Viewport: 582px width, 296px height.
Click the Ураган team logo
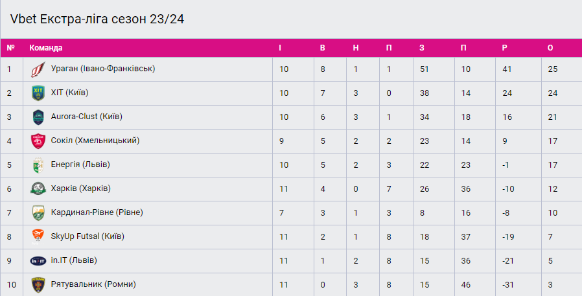coord(38,69)
